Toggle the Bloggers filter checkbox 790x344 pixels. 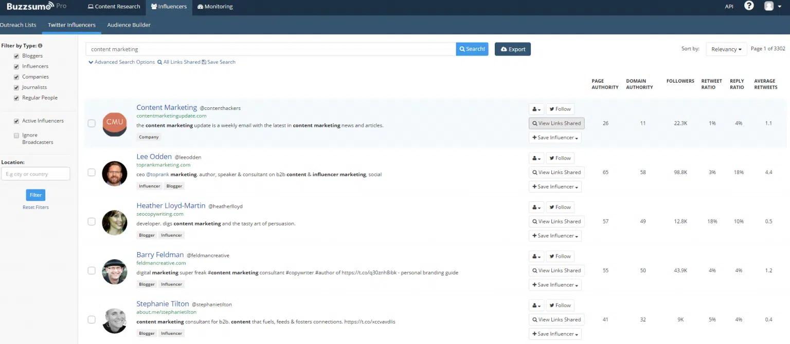click(x=17, y=56)
